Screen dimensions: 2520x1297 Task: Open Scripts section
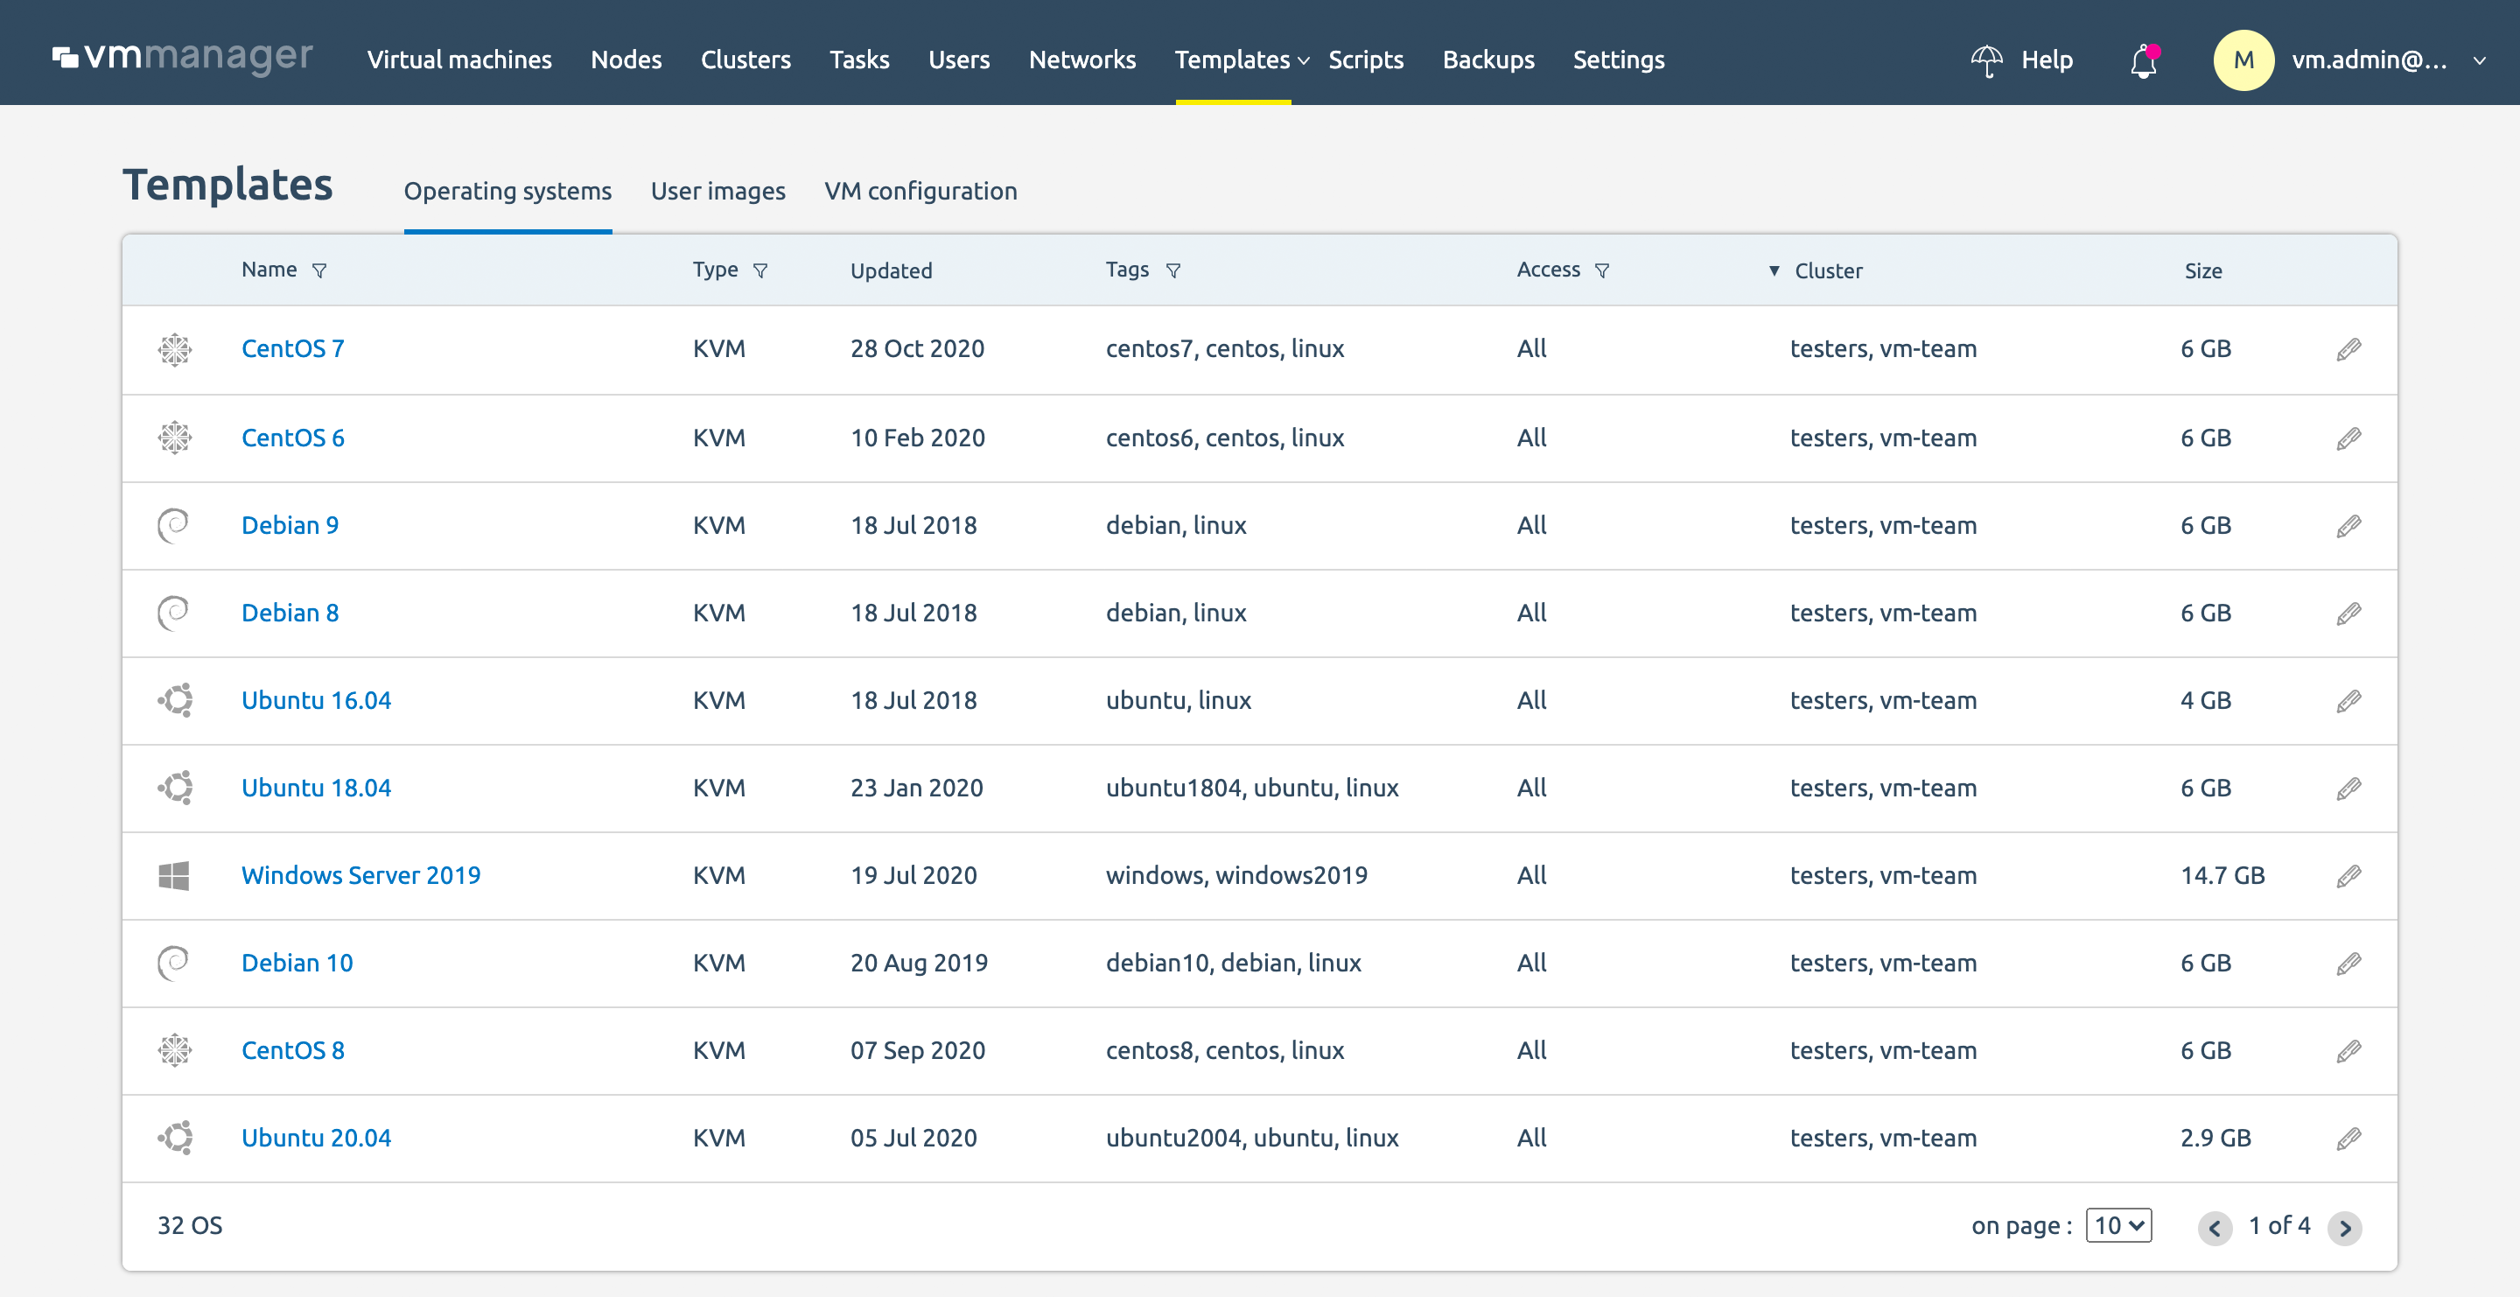coord(1366,60)
